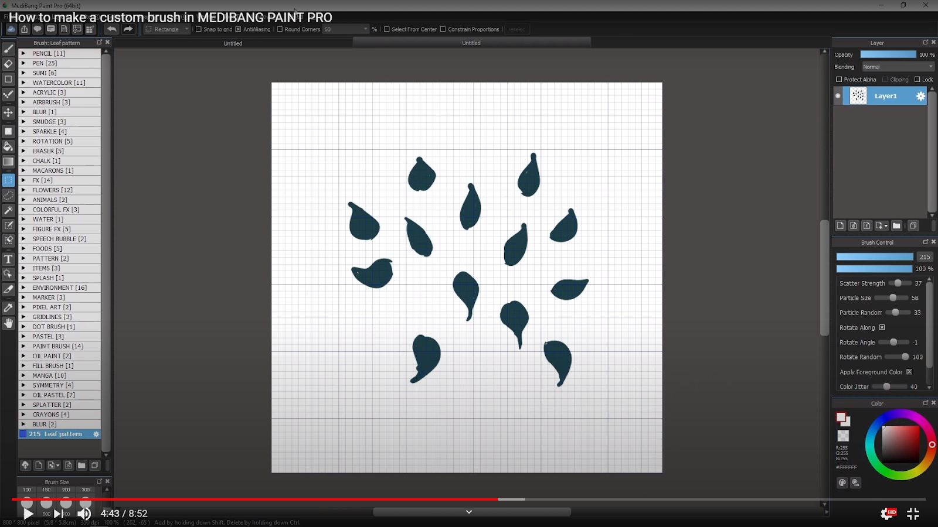Click the palette icon below the color wheel
The image size is (938, 527).
click(842, 482)
